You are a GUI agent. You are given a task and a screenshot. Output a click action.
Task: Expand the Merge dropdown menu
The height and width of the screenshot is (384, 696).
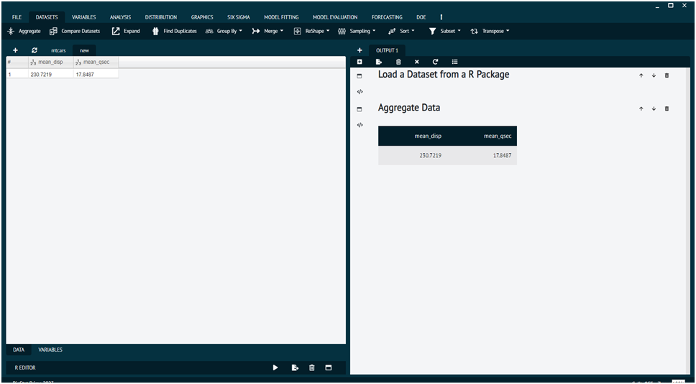click(x=268, y=31)
